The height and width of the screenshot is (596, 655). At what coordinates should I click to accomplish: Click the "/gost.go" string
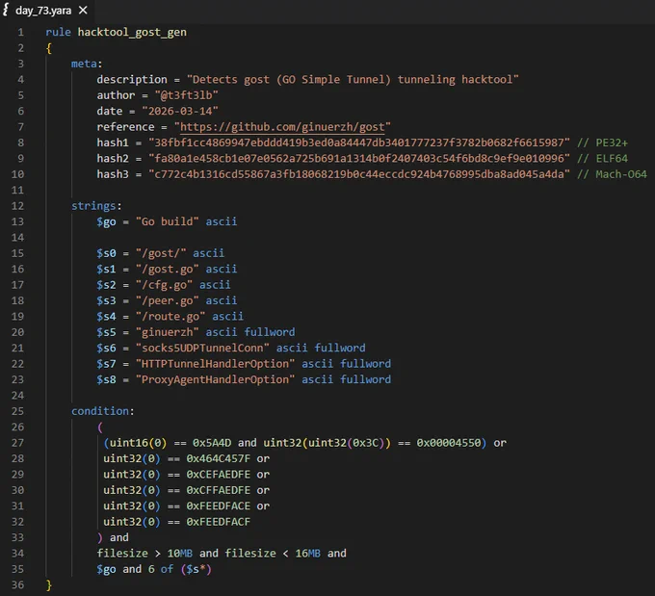167,269
